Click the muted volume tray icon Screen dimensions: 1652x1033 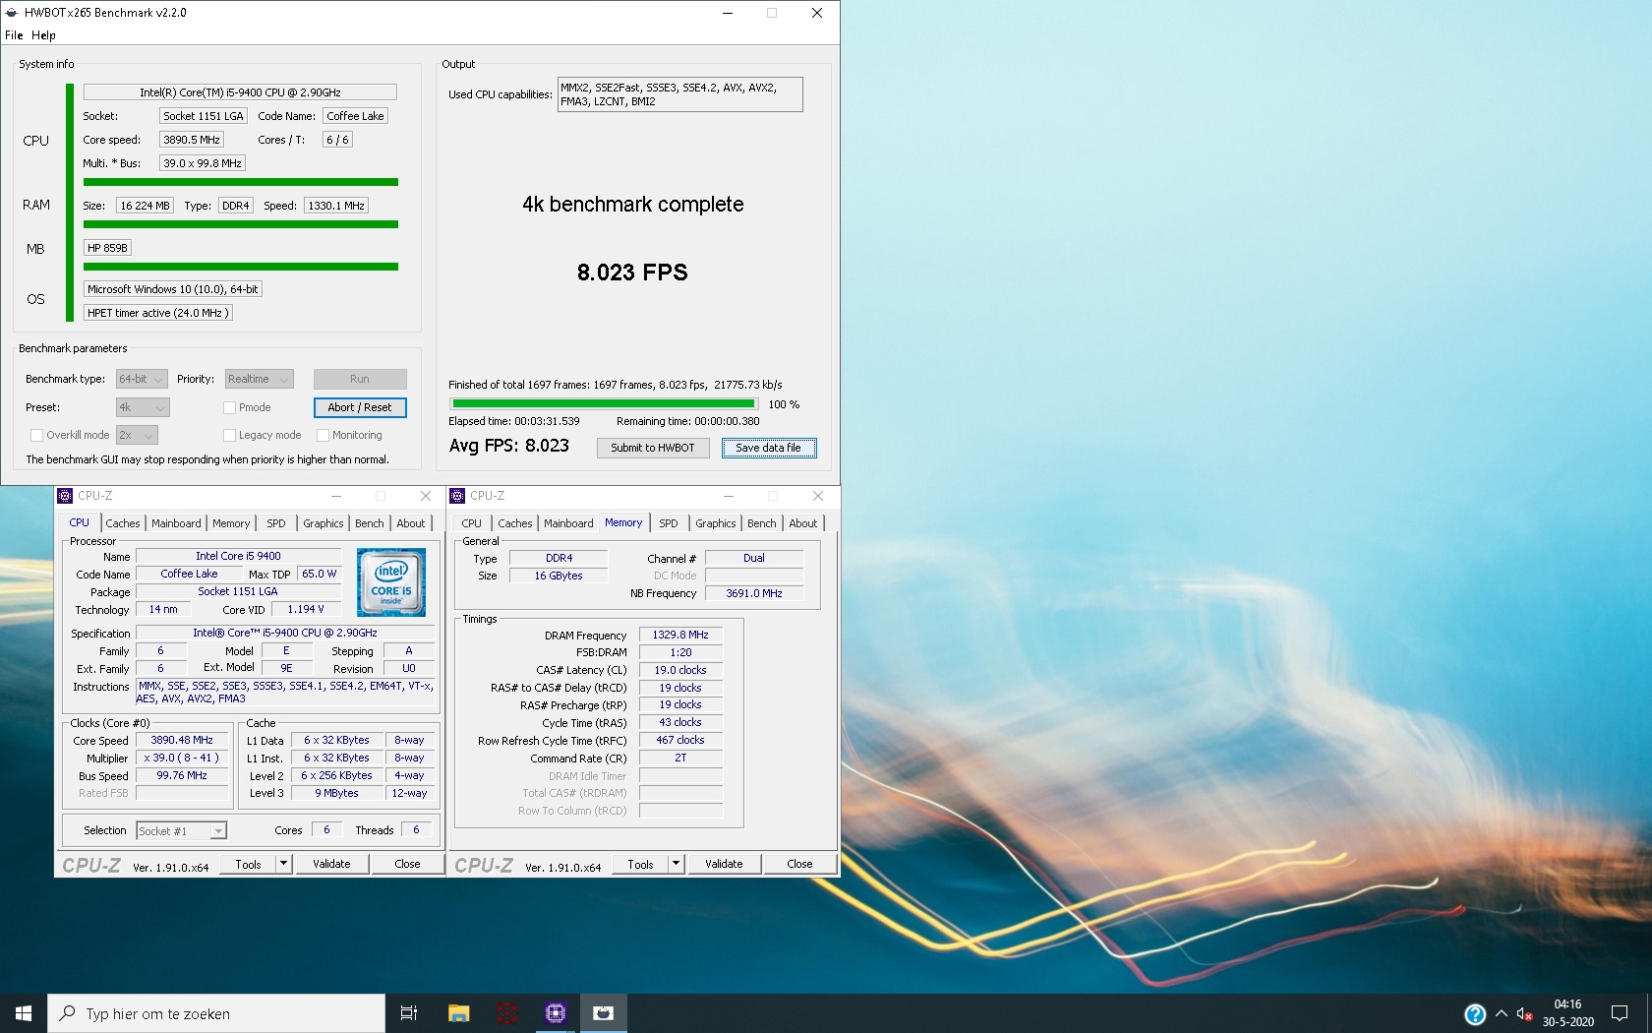(1525, 1014)
